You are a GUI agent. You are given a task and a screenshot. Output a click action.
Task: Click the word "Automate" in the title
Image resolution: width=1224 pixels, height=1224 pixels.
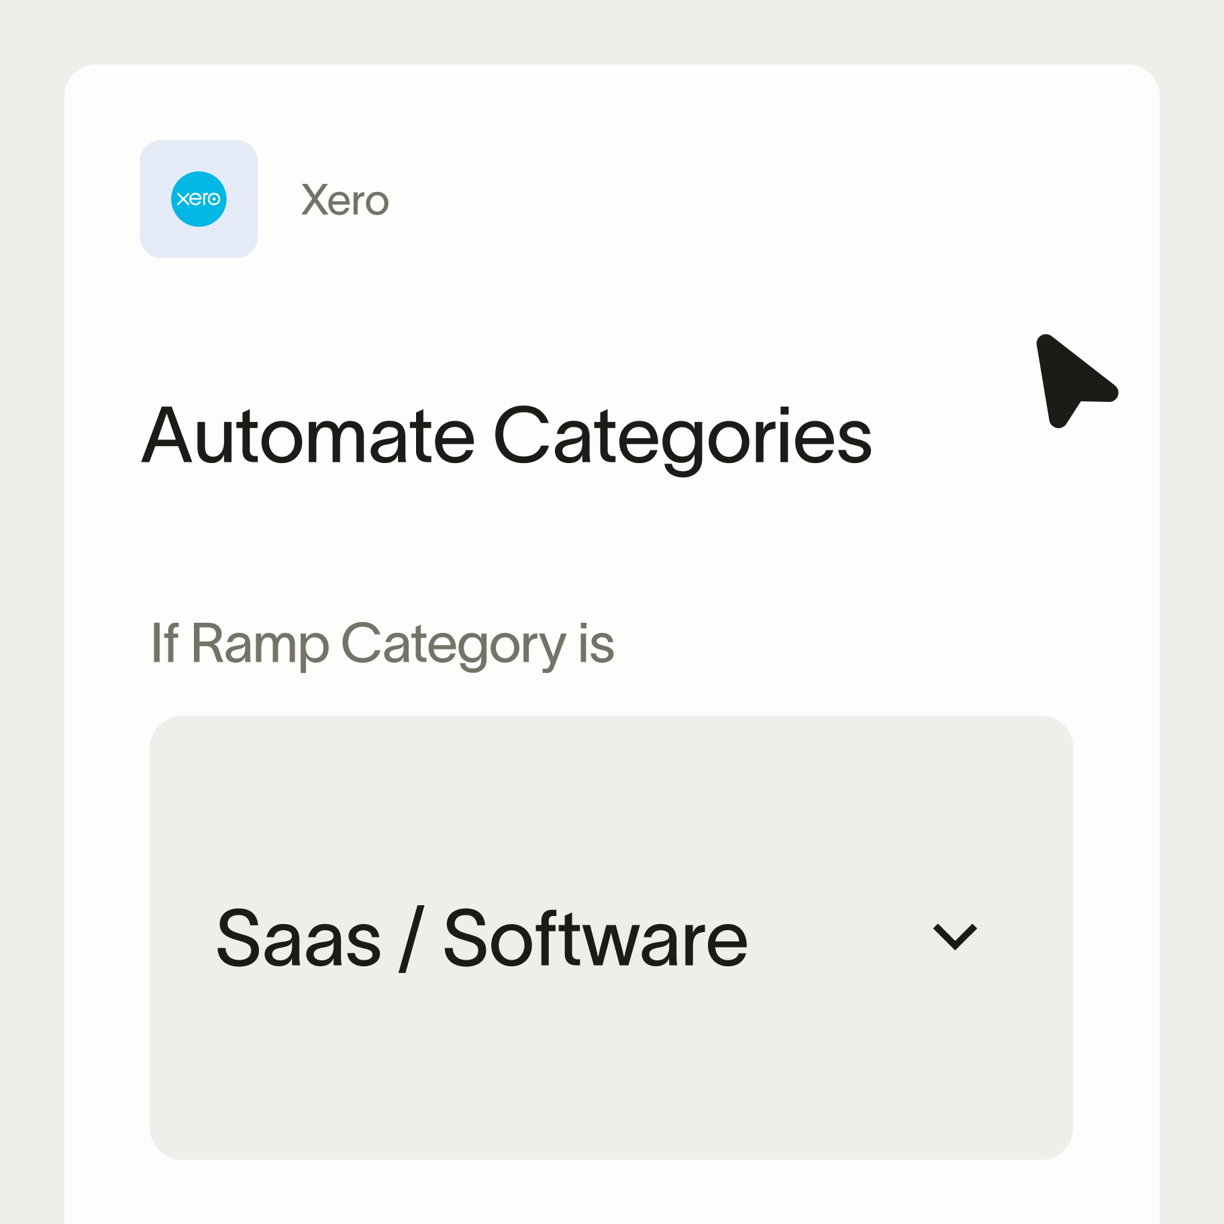[x=309, y=436]
